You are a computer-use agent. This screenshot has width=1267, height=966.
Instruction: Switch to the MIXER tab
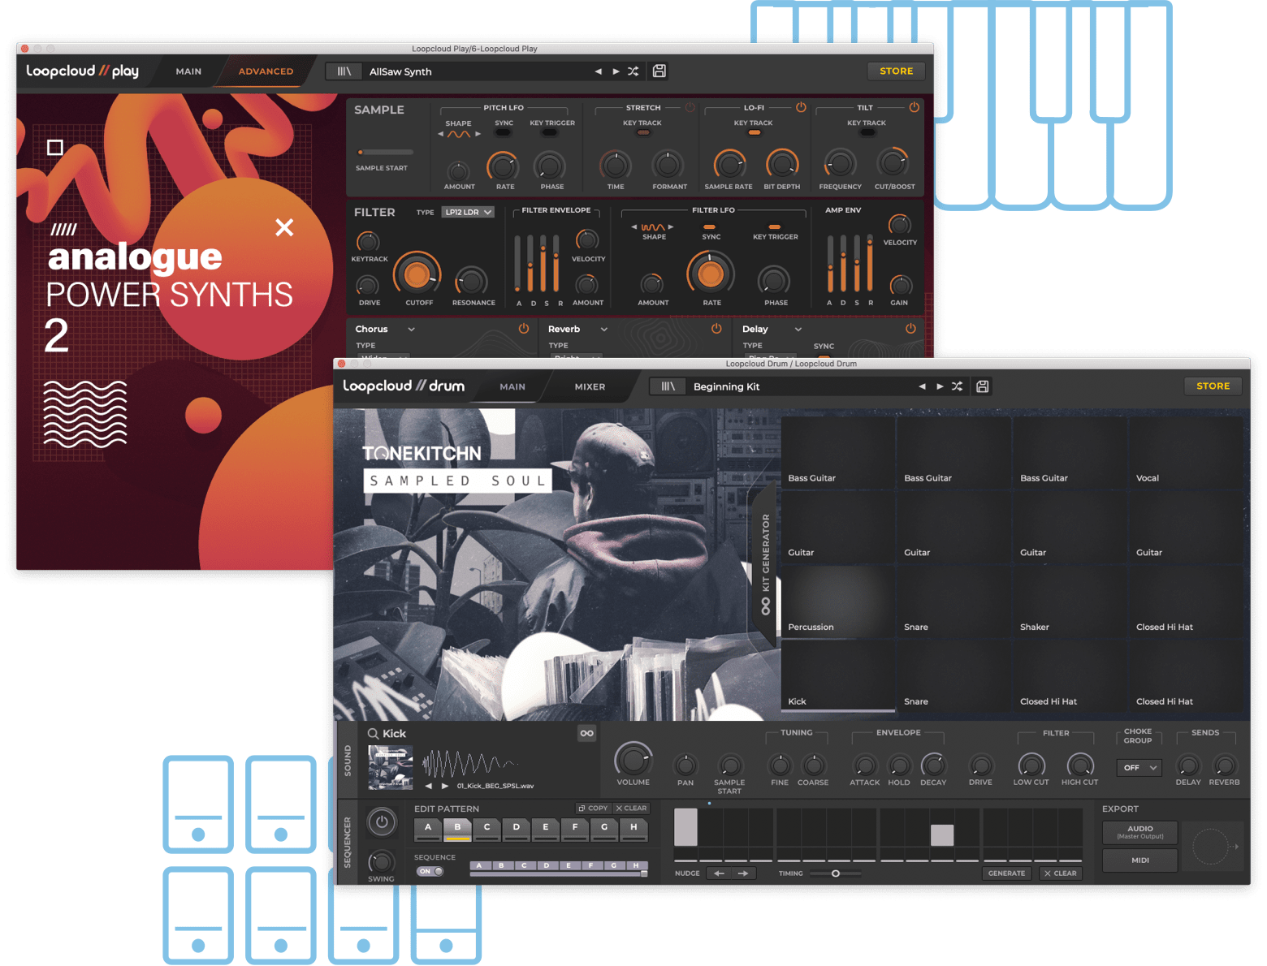590,386
